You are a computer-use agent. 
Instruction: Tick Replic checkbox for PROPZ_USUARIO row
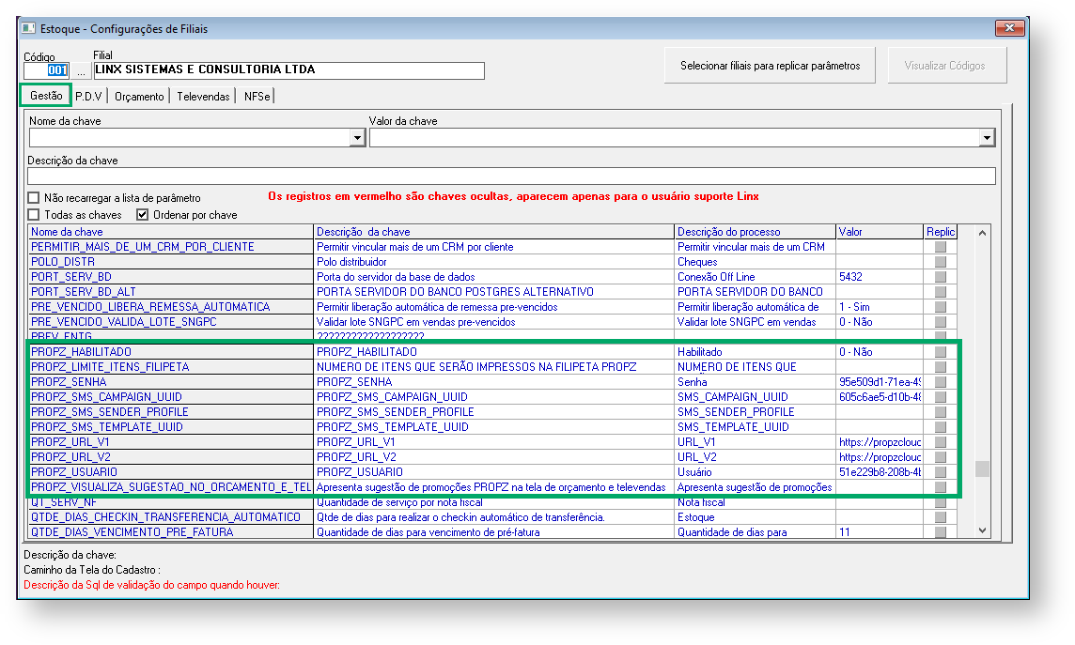click(940, 472)
